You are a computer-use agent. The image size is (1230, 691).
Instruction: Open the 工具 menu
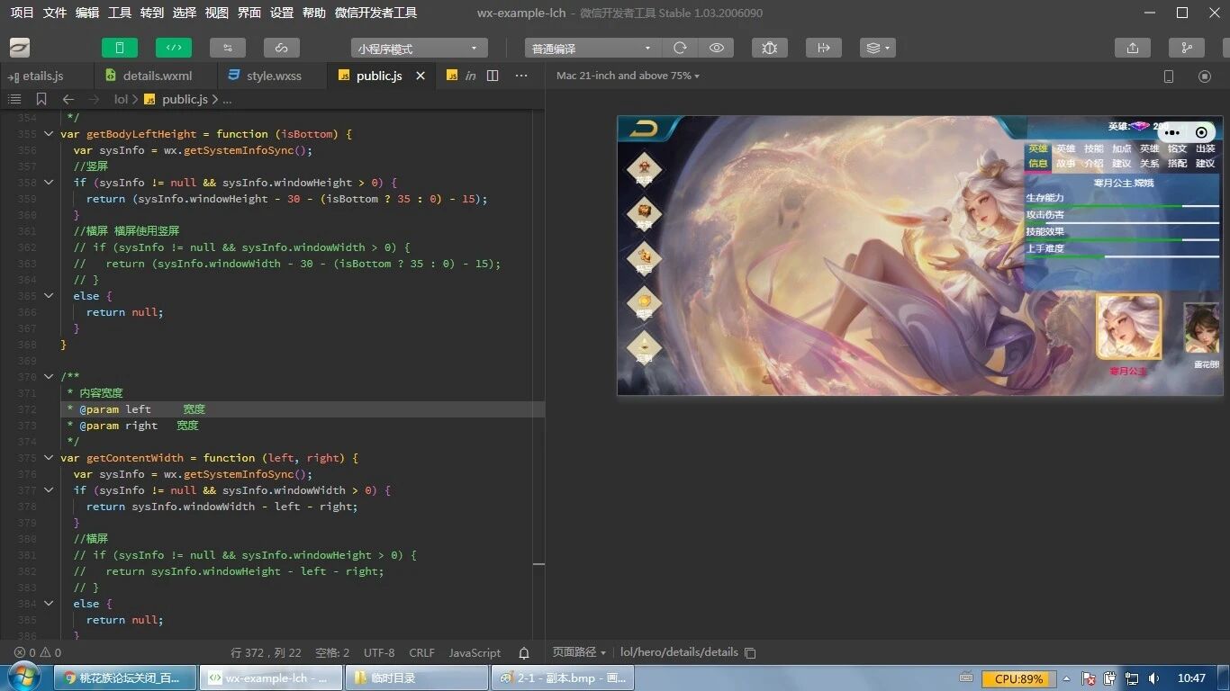point(120,13)
